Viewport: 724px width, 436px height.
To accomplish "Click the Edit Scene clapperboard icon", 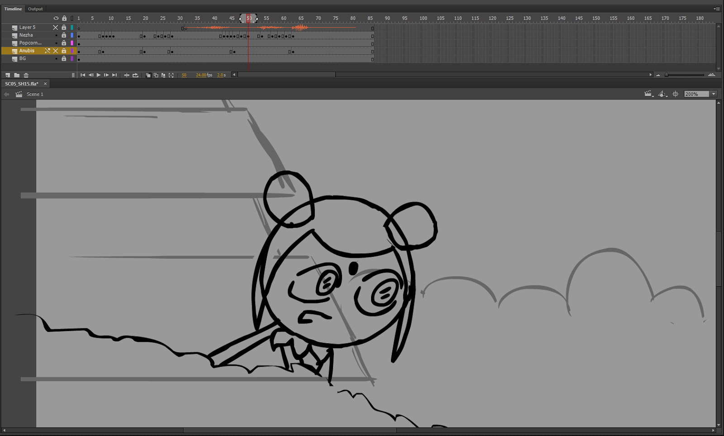I will coord(649,94).
